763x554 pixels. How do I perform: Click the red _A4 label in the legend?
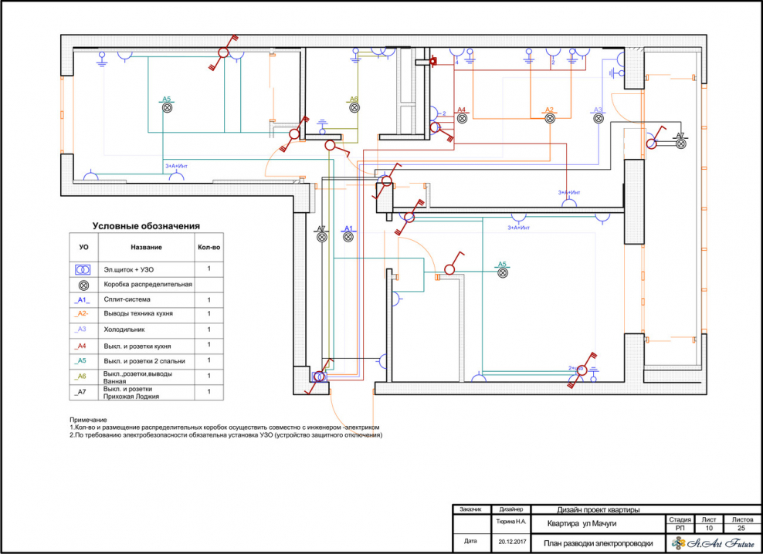(83, 346)
